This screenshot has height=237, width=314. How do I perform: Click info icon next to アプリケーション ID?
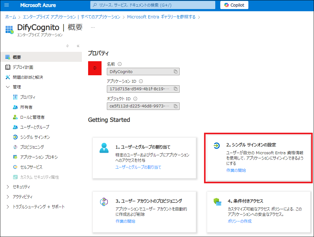141,81
